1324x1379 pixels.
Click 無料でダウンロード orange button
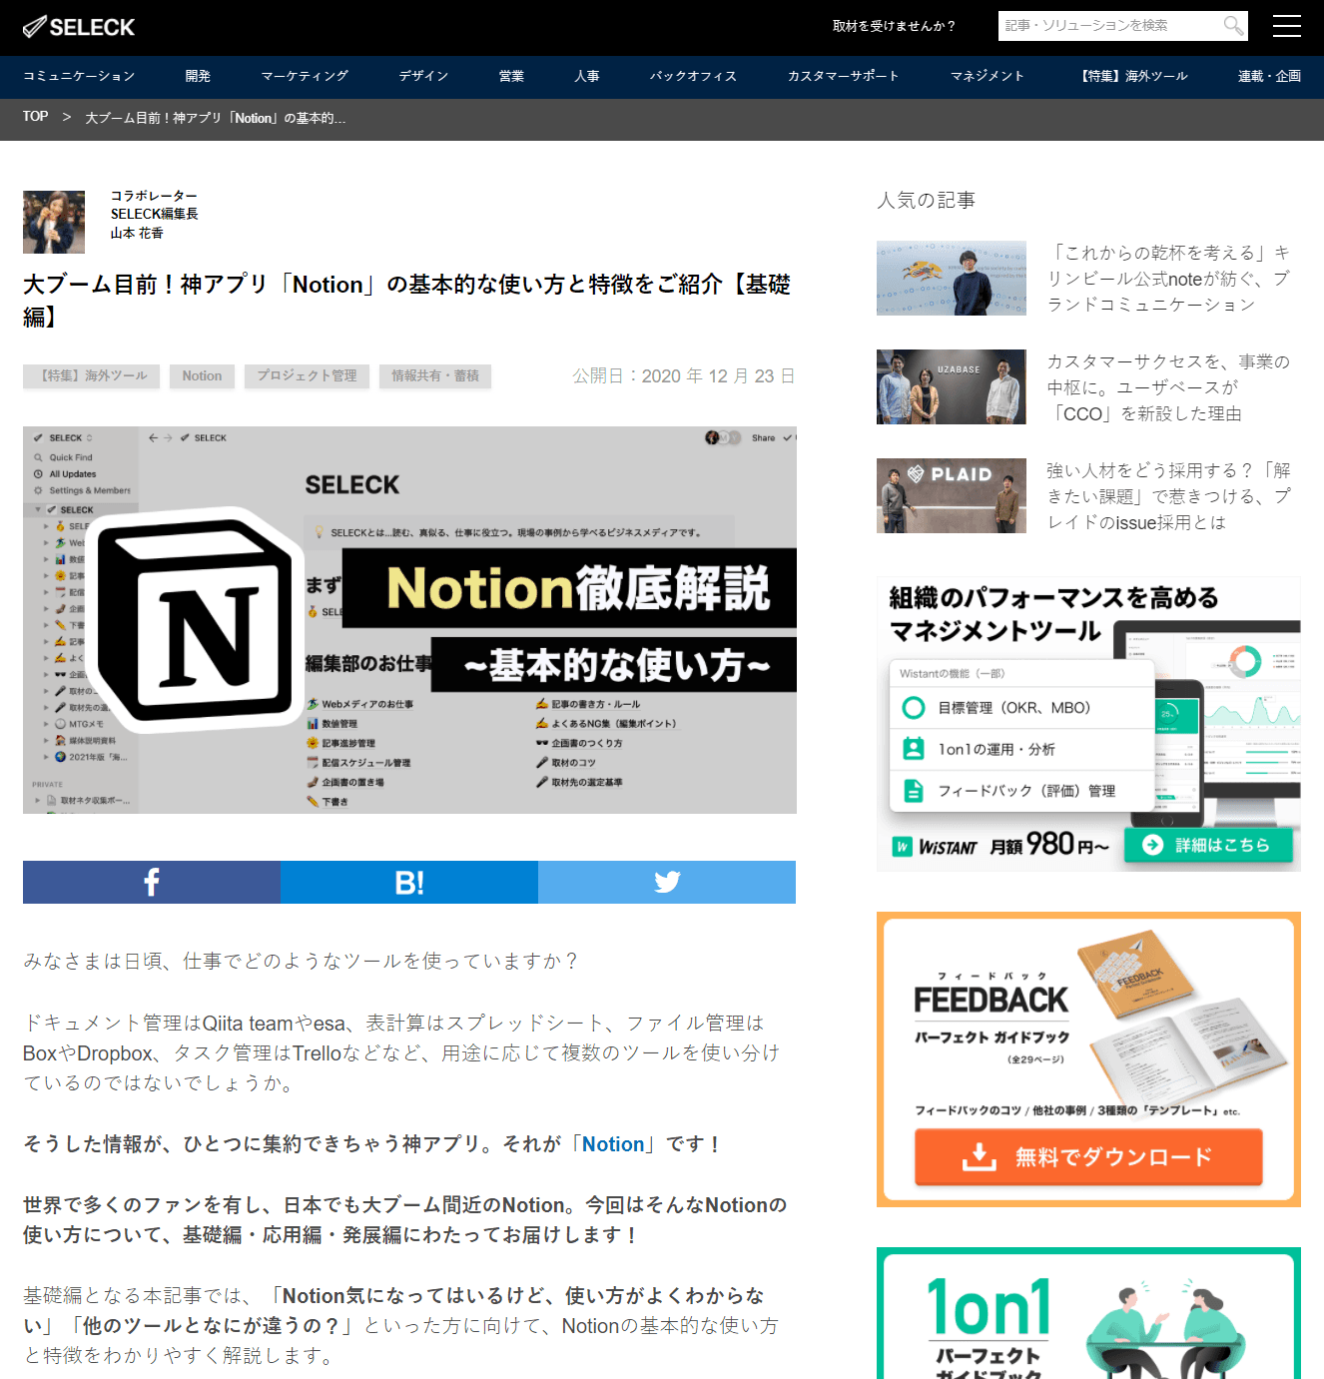click(1088, 1156)
